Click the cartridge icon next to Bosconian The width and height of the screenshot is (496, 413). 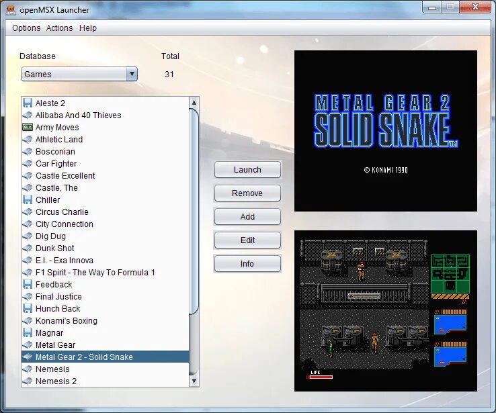pos(28,151)
